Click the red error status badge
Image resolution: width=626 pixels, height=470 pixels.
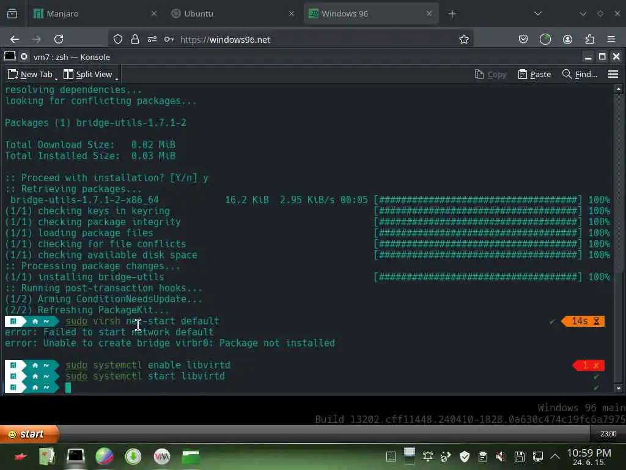[589, 365]
